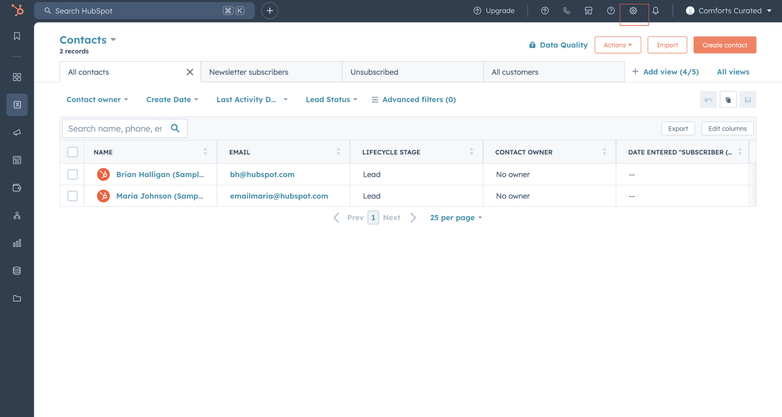The image size is (782, 417).
Task: Switch to the Newsletter subscribers tab
Action: pyautogui.click(x=271, y=72)
